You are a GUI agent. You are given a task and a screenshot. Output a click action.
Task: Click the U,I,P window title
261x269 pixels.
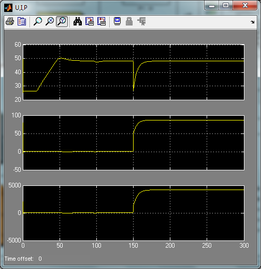(x=21, y=8)
